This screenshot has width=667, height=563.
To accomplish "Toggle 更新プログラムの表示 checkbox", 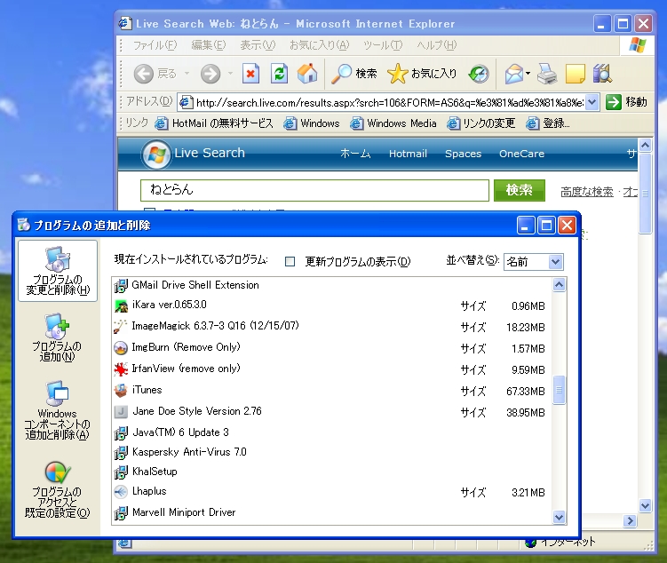I will (290, 261).
